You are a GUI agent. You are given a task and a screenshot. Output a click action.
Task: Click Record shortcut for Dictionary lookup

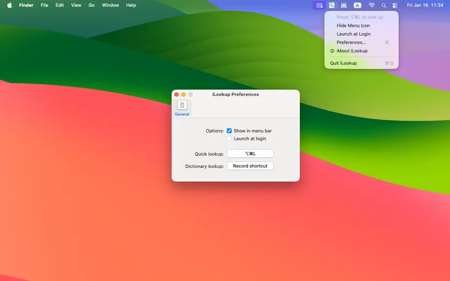click(250, 166)
